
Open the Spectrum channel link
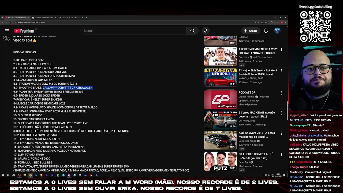coord(244,57)
